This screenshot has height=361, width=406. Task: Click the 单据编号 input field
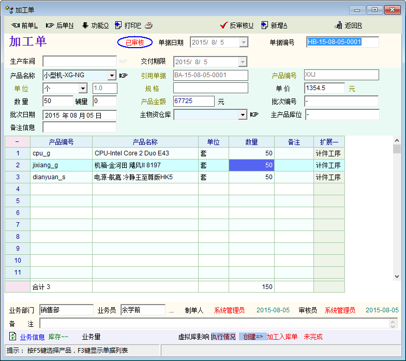pos(342,42)
